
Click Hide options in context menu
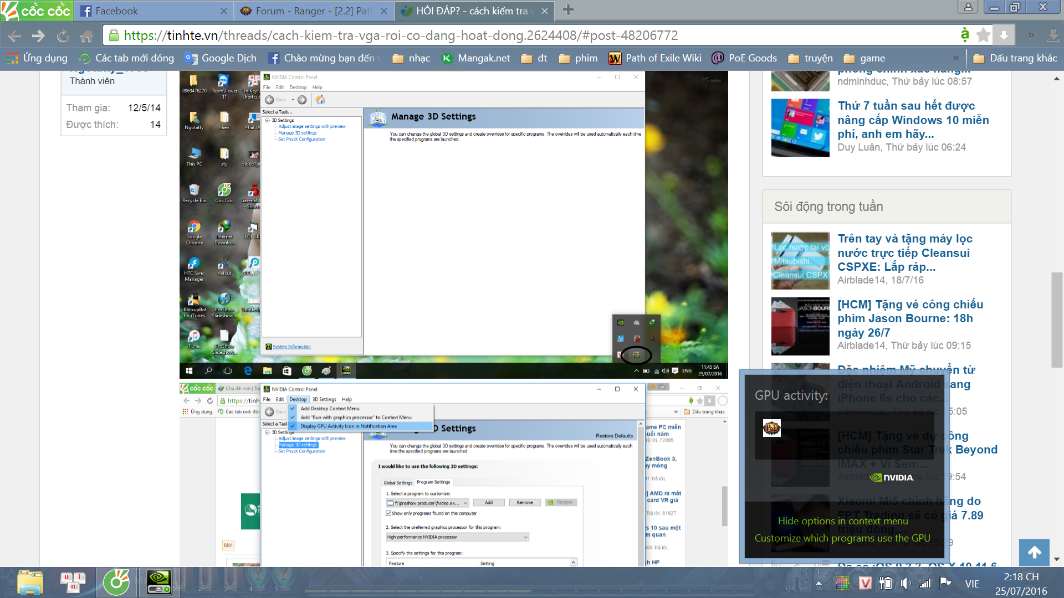click(x=842, y=521)
